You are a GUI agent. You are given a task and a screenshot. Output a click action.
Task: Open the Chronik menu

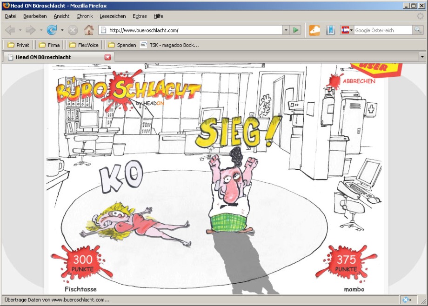tap(85, 16)
